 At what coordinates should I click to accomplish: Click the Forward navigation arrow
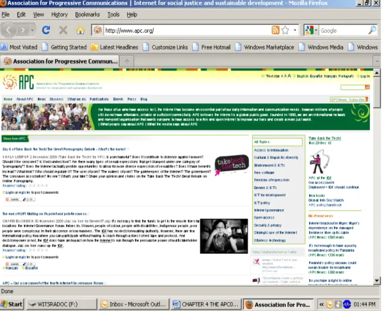[x=23, y=30]
